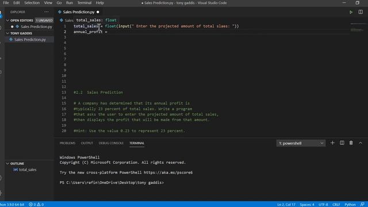The height and width of the screenshot is (207, 368).
Task: Select Python 3.9.0 64-bit interpreter status
Action: [12, 205]
